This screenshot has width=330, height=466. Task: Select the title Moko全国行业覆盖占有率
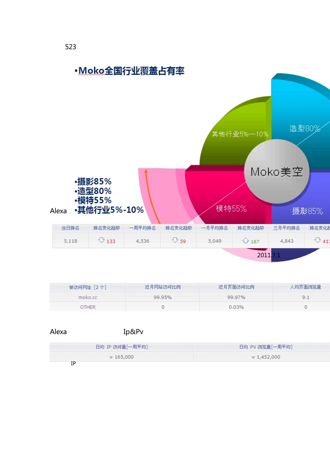tap(131, 71)
